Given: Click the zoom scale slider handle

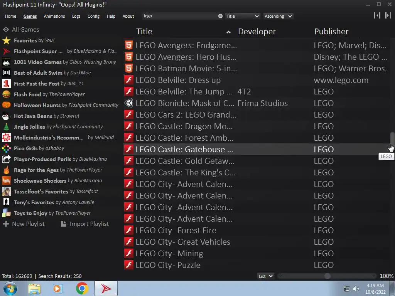Looking at the screenshot, I should pos(327,276).
